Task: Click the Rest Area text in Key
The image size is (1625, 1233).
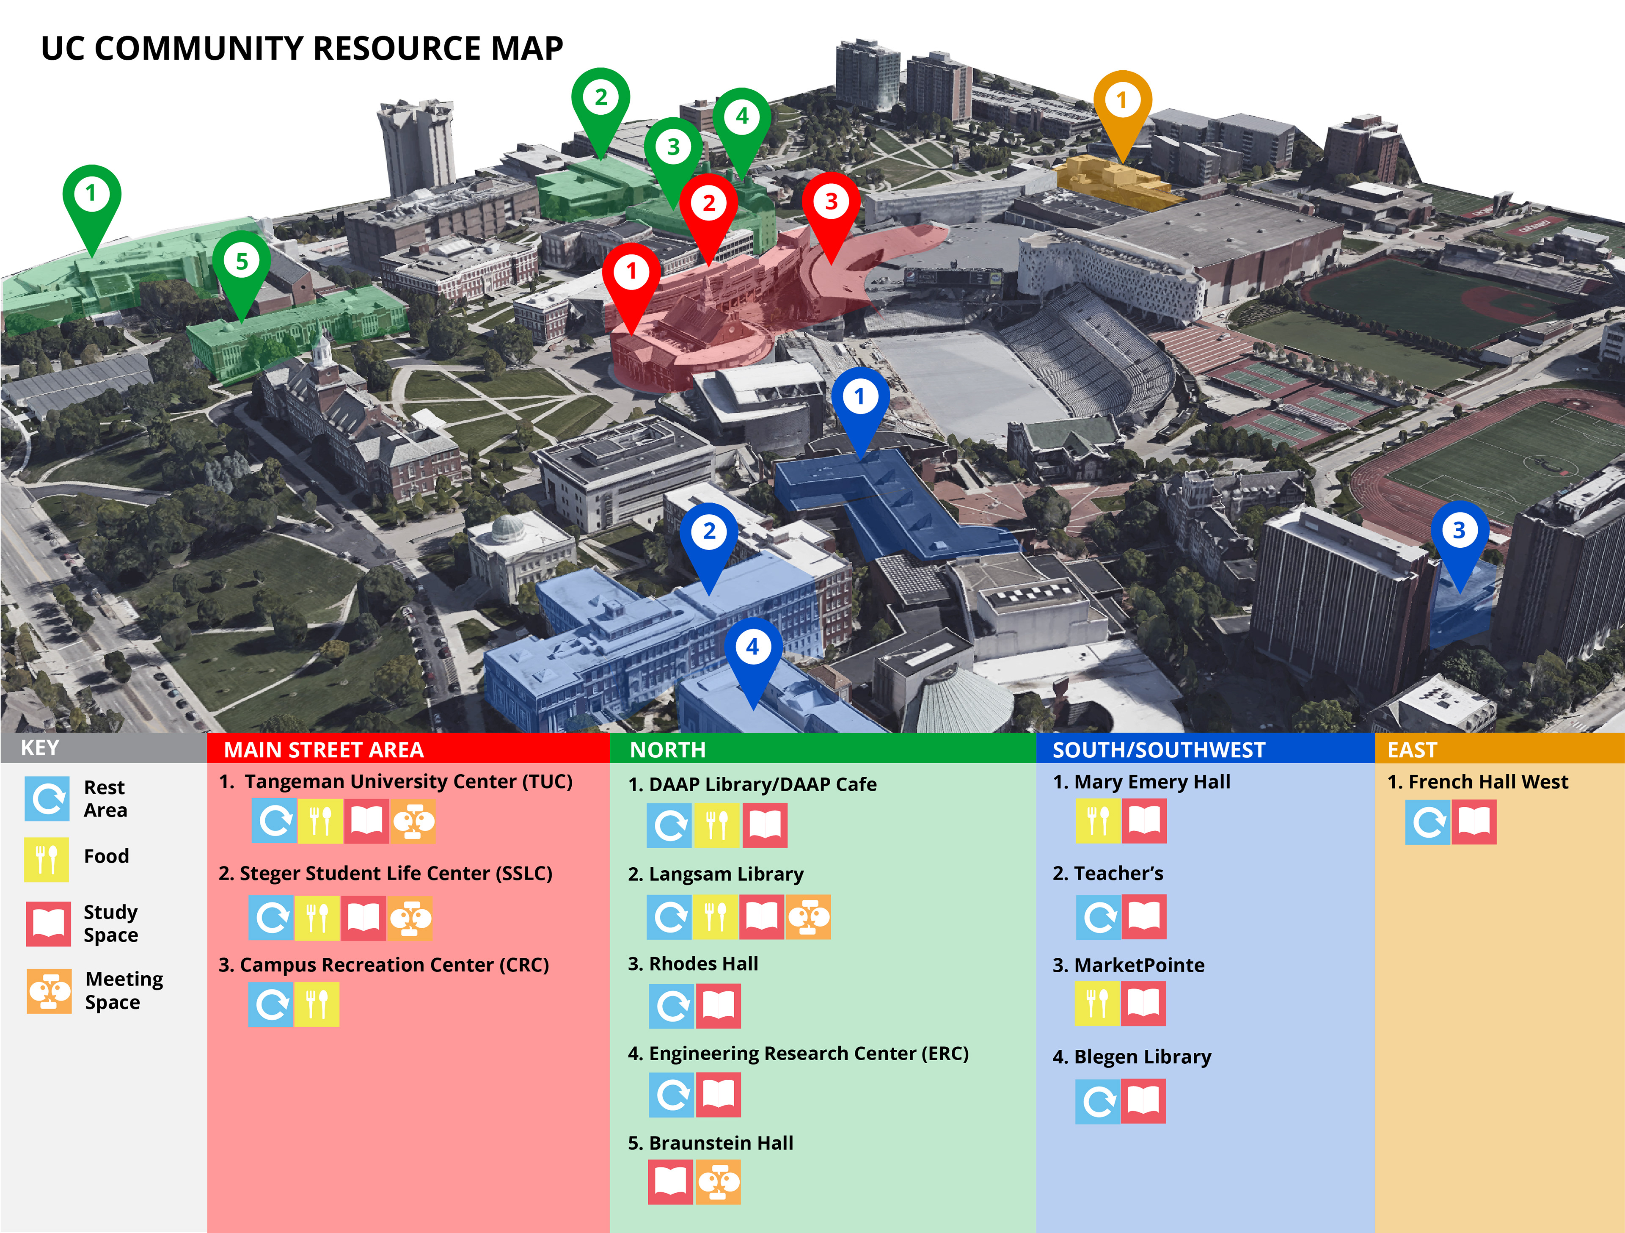Action: pyautogui.click(x=105, y=799)
